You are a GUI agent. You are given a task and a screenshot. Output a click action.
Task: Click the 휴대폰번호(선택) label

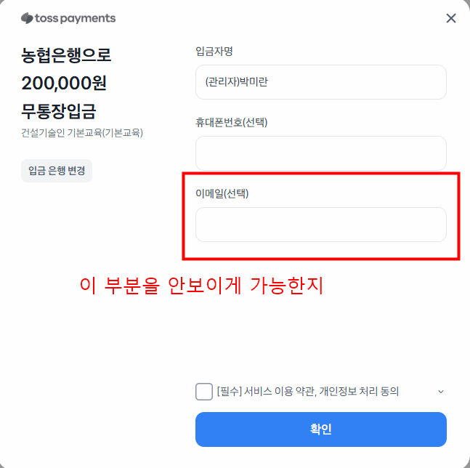(x=226, y=122)
